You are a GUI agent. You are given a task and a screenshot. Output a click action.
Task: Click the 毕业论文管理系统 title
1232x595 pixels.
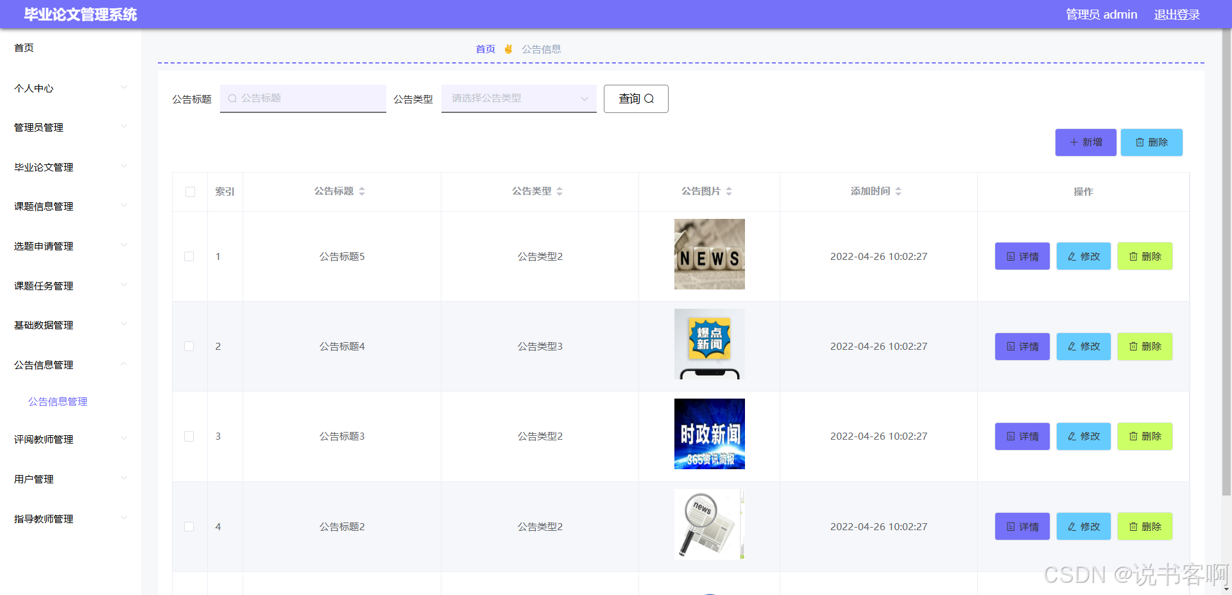[x=80, y=14]
